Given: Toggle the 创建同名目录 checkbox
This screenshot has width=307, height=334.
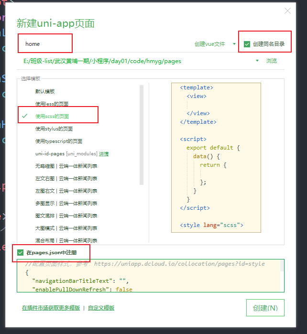Looking at the screenshot, I should coord(247,44).
